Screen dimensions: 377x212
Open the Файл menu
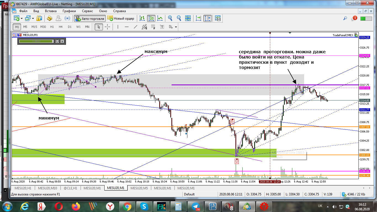[23, 11]
